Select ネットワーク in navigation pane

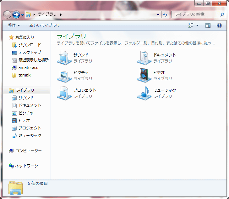tap(27, 166)
